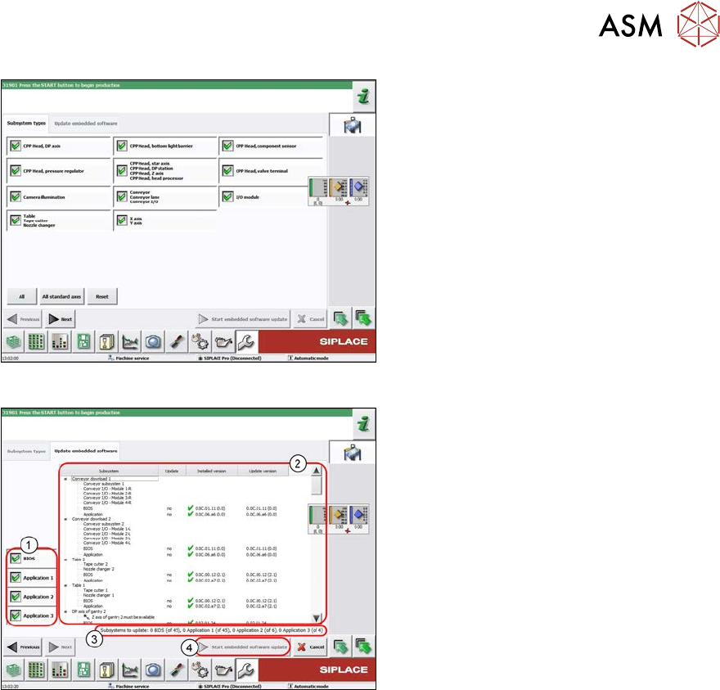This screenshot has width=720, height=690.
Task: Toggle the Application 3 checkbox
Action: [16, 616]
